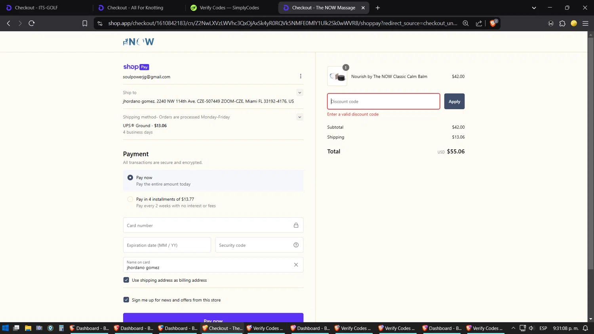Go back to the previous page
594x334 pixels.
(x=8, y=23)
